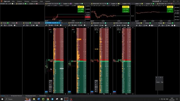180x101 pixels.
Task: Click green circle indicator in BERAUSDT order book
Action: tap(97, 32)
